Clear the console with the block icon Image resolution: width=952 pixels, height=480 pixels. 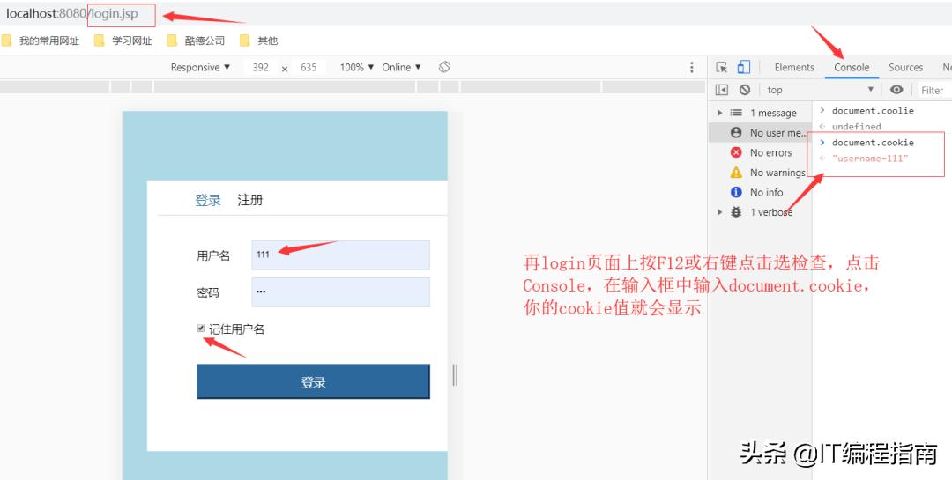pos(744,90)
